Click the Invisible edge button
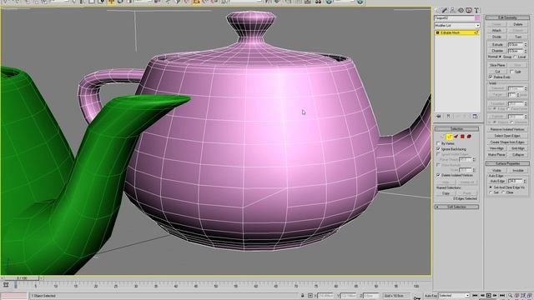This screenshot has height=300, width=534. [518, 170]
